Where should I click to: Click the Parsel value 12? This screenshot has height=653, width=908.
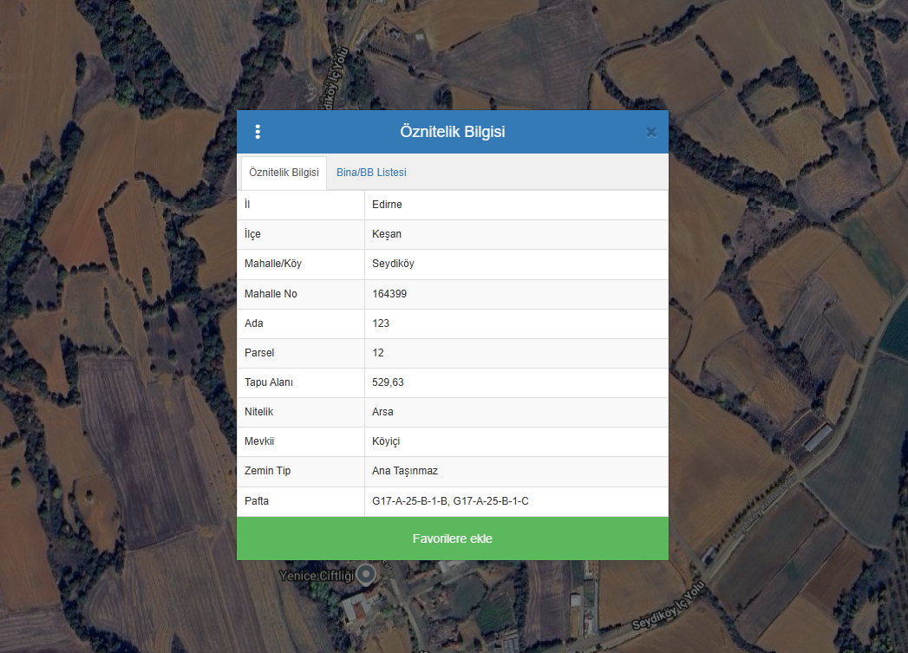click(x=378, y=353)
